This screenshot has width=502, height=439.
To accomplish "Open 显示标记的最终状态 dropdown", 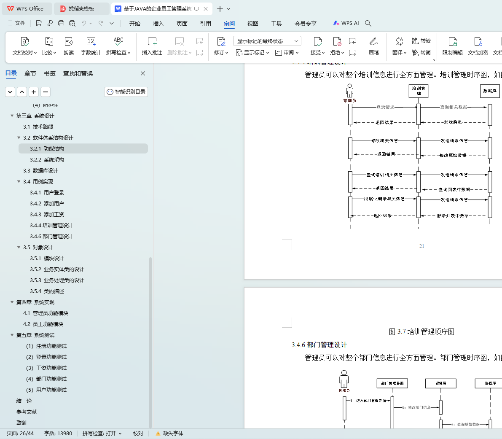I will point(267,41).
